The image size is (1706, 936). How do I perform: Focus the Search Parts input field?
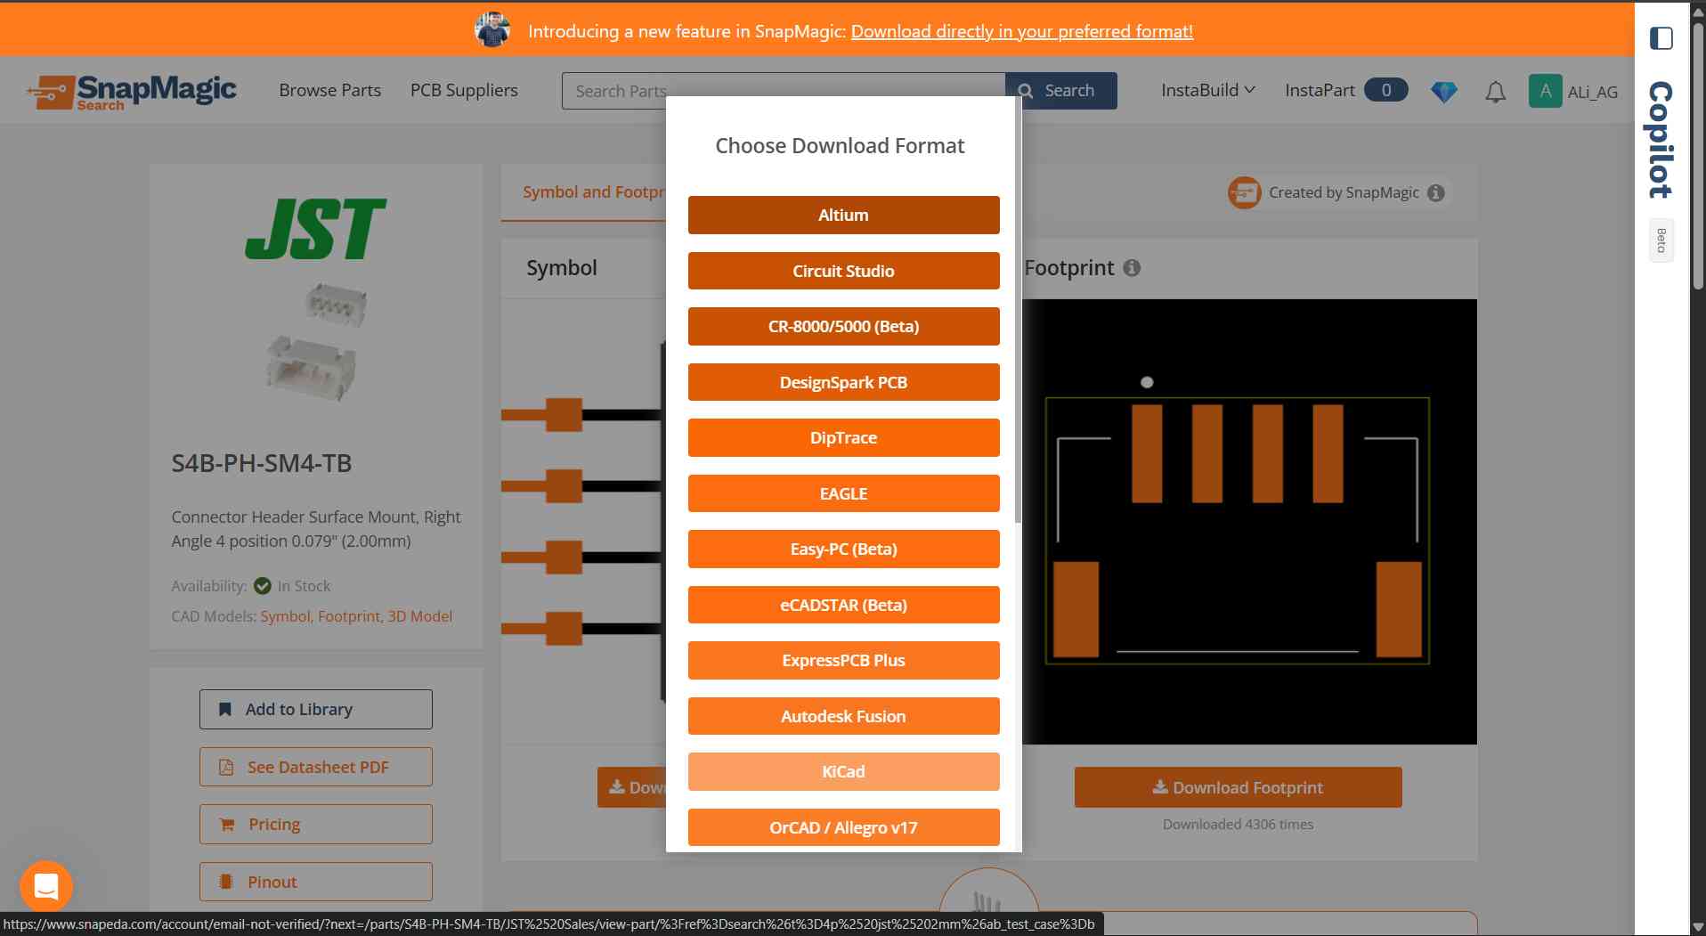tap(784, 91)
